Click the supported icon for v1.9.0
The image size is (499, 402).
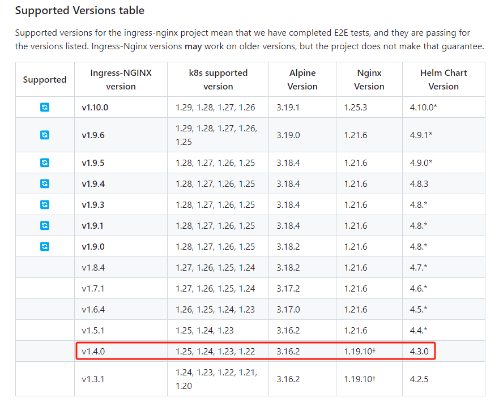pos(45,246)
